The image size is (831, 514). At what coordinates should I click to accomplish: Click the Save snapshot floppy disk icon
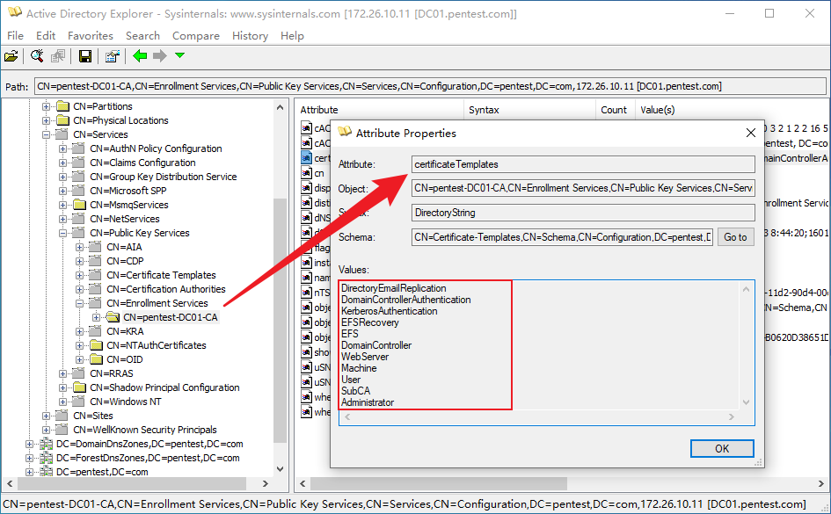tap(84, 56)
